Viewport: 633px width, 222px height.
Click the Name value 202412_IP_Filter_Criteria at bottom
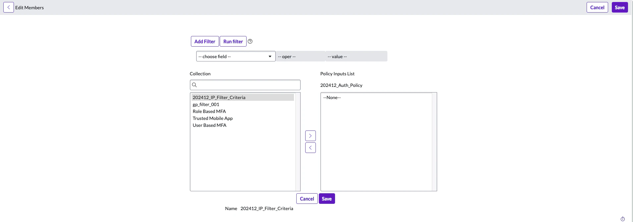coord(267,208)
